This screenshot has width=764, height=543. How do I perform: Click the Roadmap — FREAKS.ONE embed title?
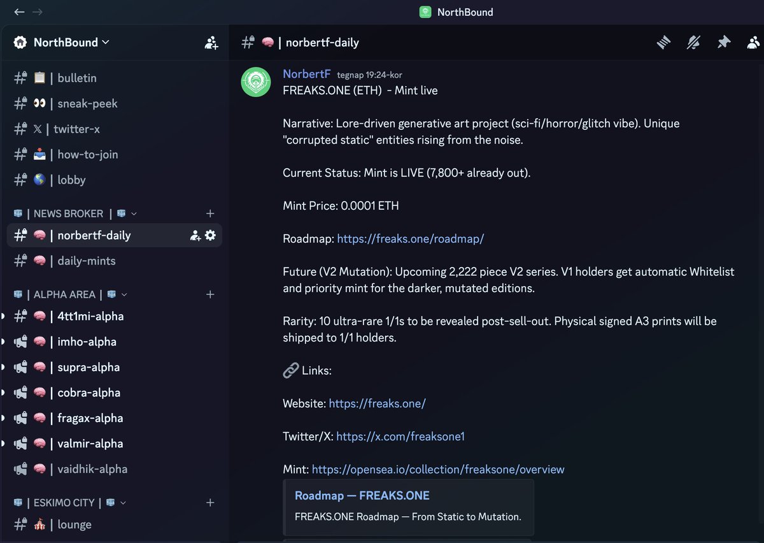click(362, 496)
